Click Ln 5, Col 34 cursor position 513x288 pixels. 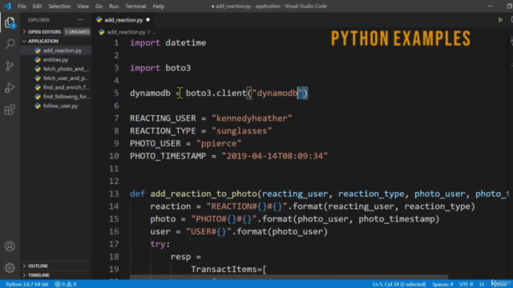point(399,284)
